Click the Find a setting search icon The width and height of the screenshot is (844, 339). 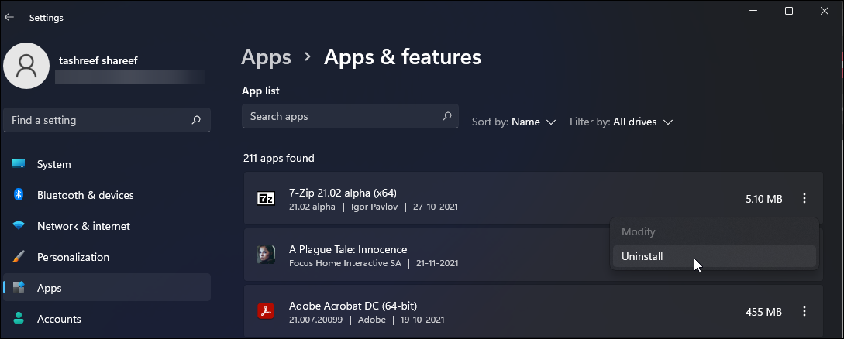[197, 120]
